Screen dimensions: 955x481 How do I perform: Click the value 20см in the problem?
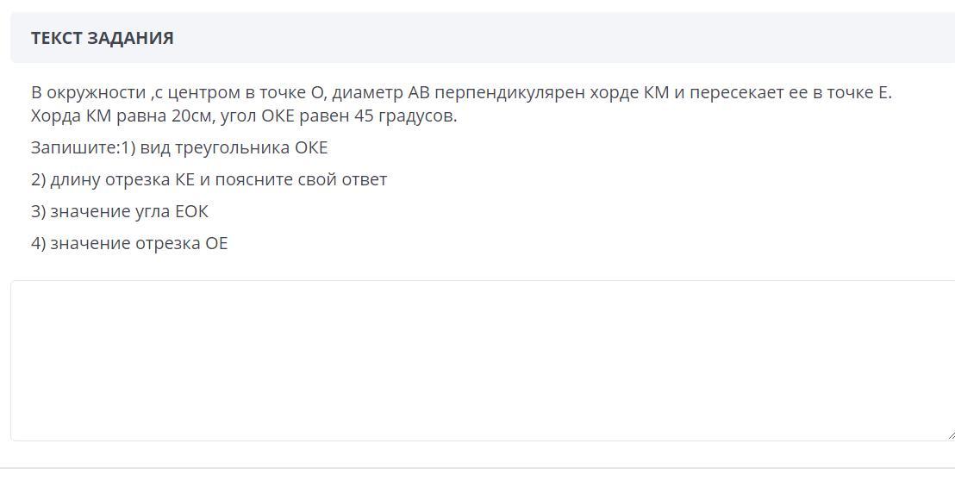coord(190,116)
